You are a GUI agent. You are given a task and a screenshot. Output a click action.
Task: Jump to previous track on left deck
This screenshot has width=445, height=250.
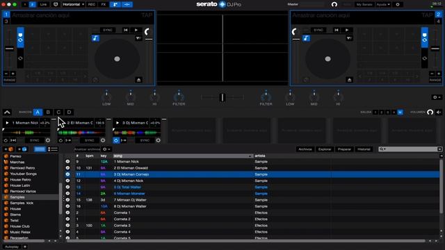[126, 30]
